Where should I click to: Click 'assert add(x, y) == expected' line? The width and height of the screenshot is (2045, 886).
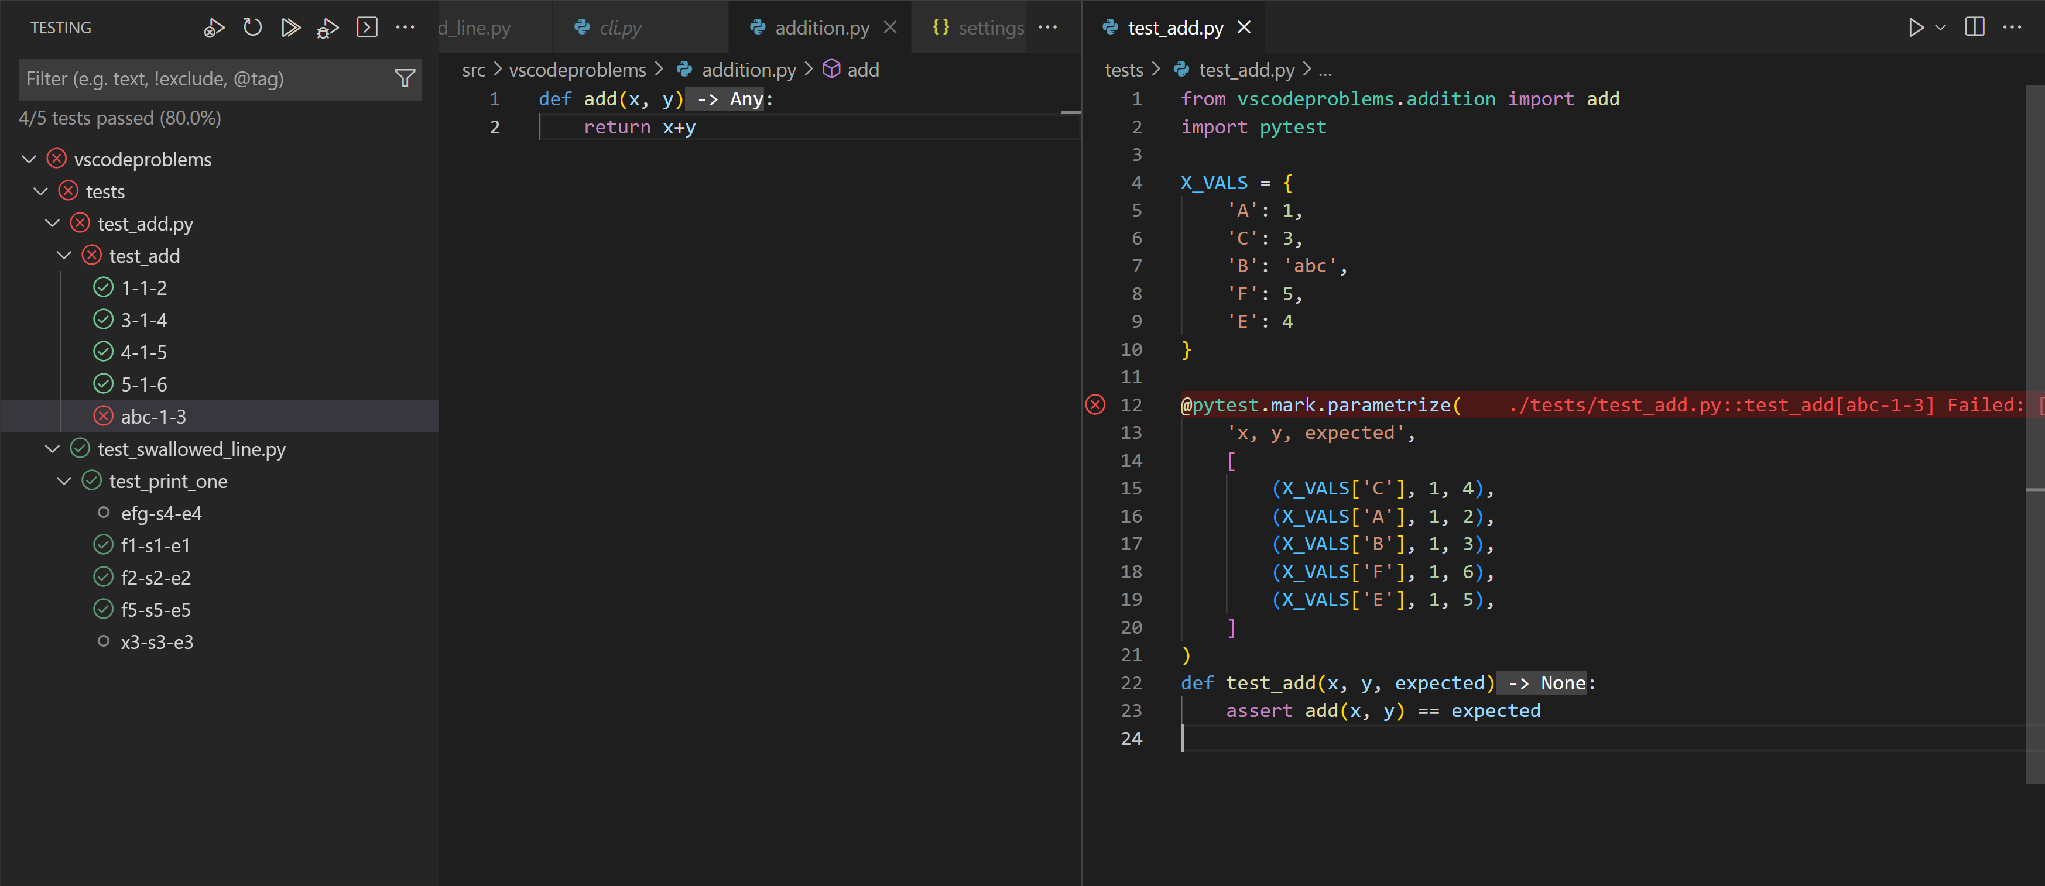point(1383,710)
